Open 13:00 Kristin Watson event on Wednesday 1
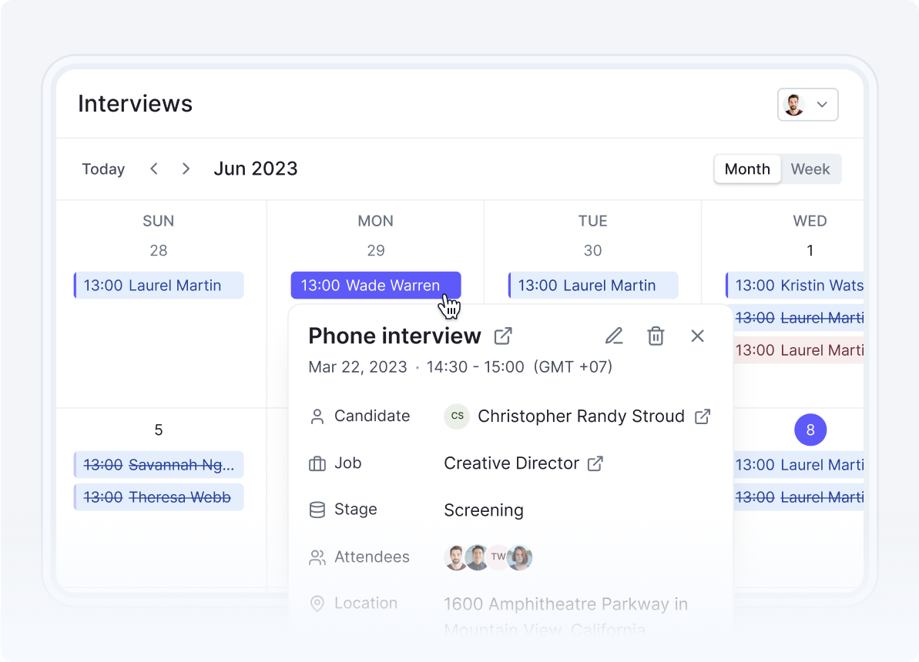 [x=794, y=286]
